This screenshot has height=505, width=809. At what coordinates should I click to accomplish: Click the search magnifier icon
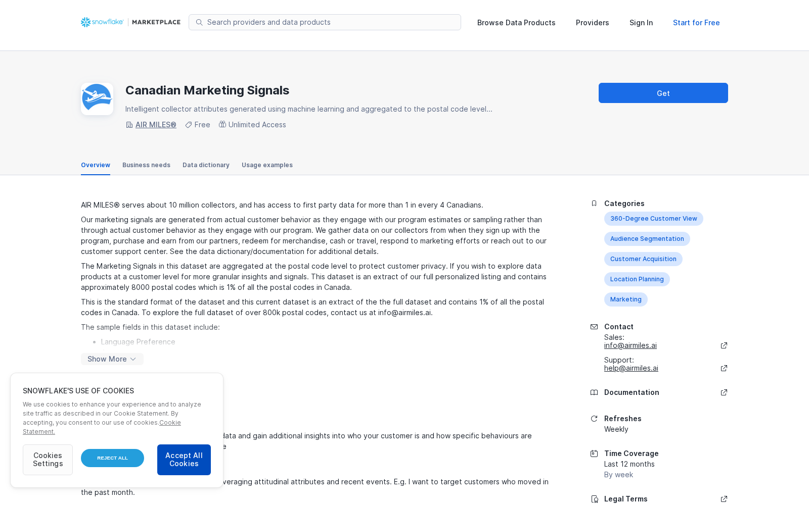coord(199,22)
